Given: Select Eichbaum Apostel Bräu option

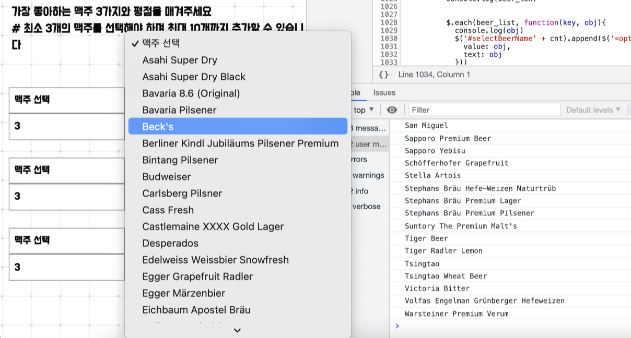Looking at the screenshot, I should (238, 310).
